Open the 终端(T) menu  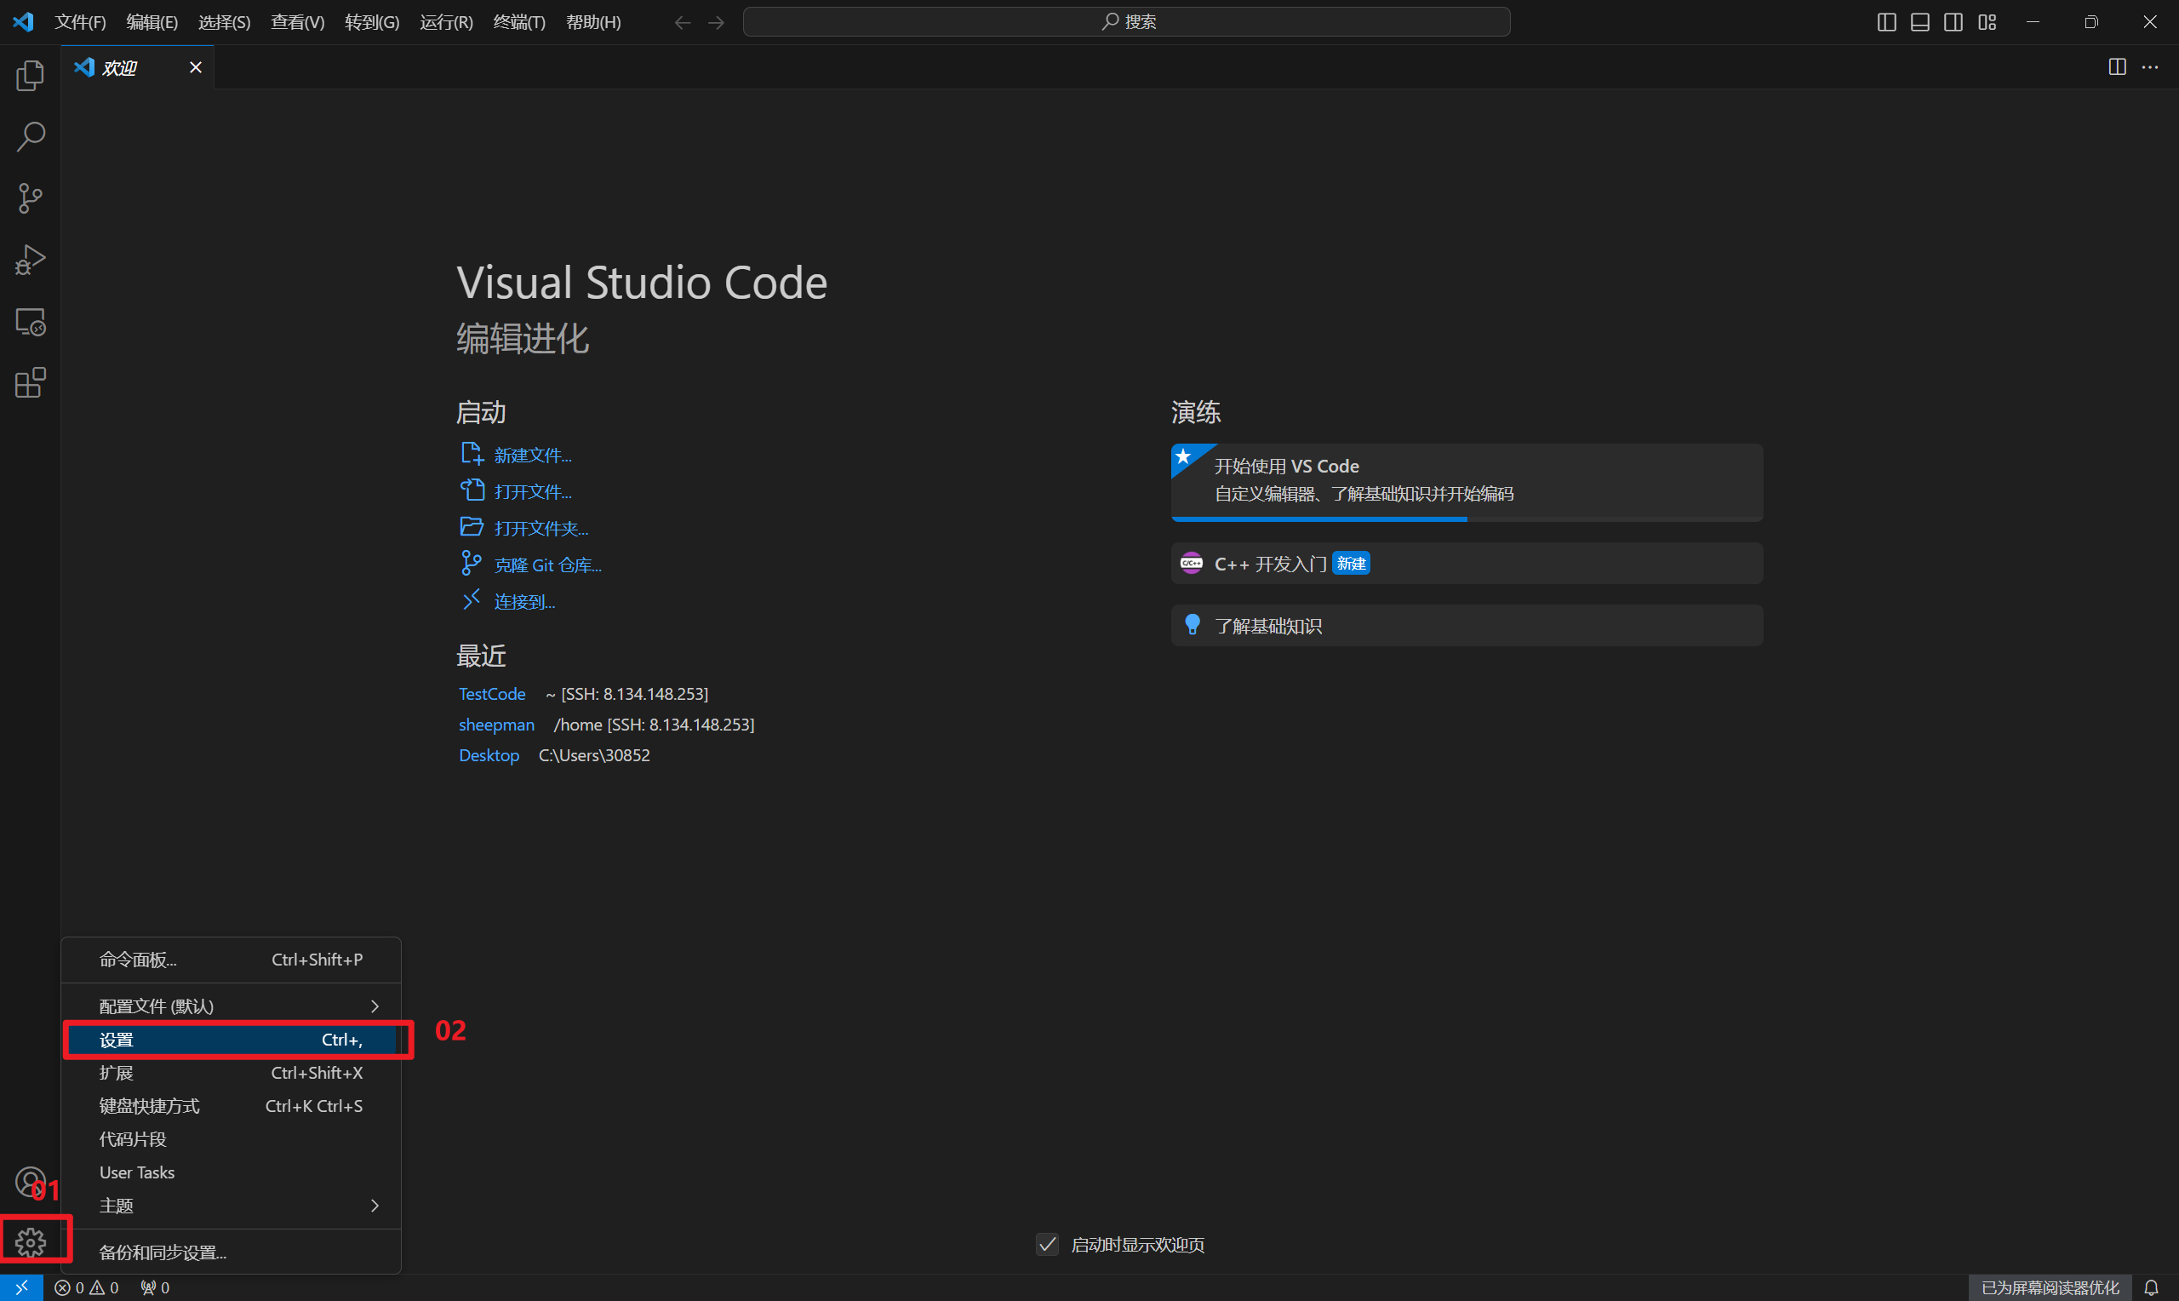[x=518, y=22]
